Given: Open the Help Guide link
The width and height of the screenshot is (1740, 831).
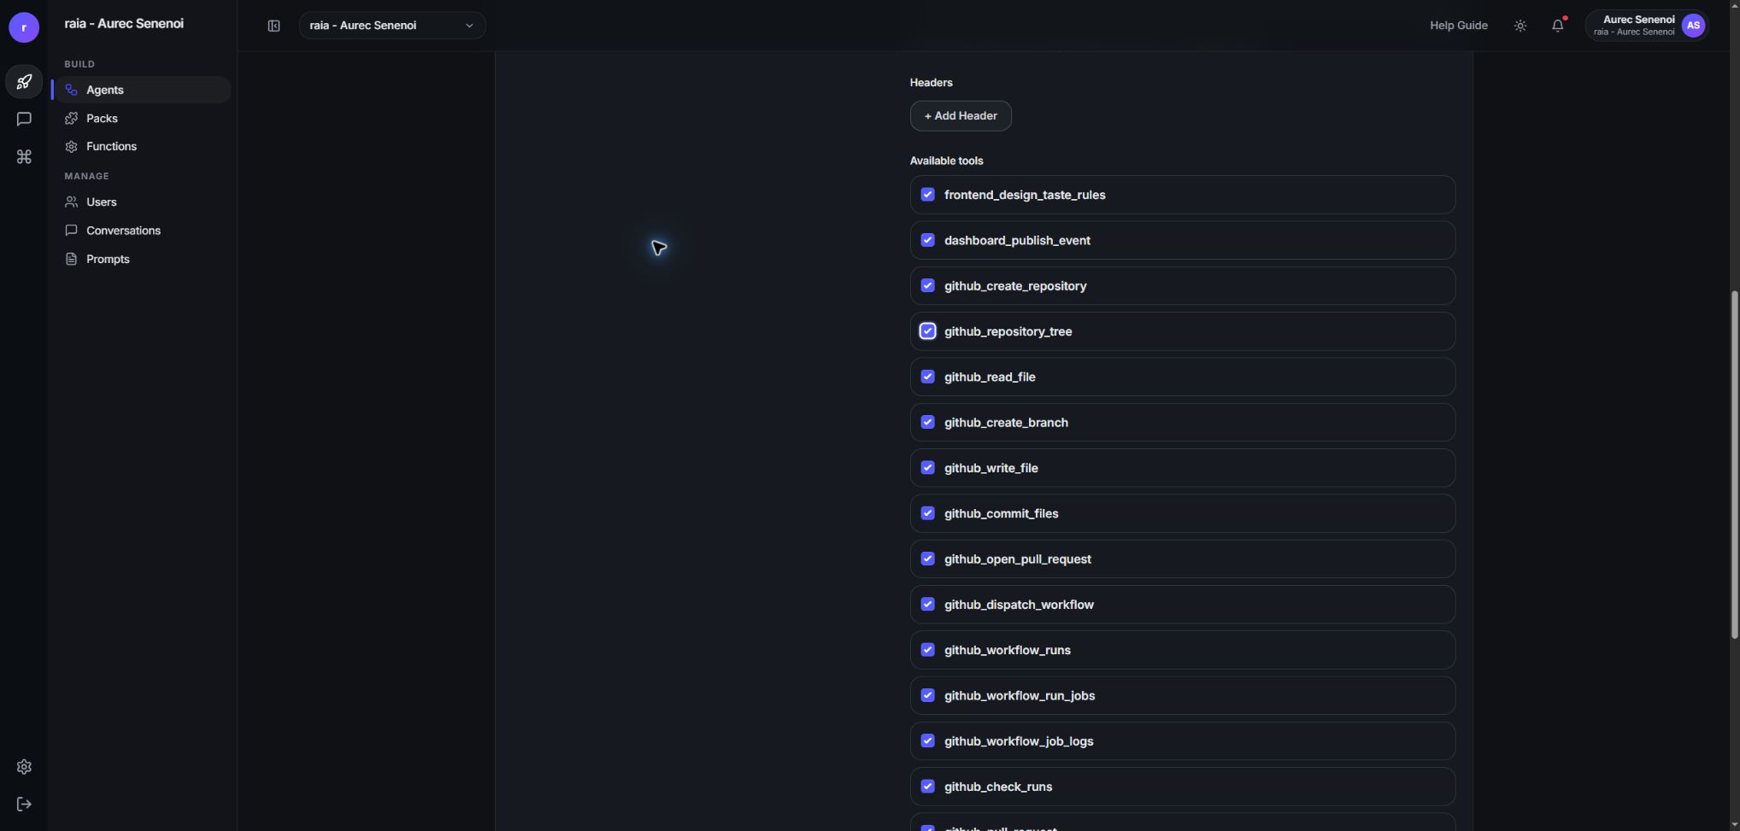Looking at the screenshot, I should point(1459,26).
